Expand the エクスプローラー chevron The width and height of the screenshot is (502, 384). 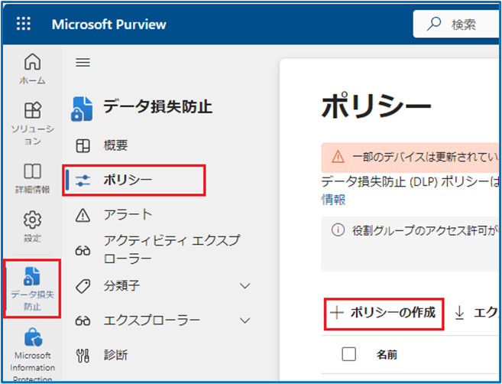245,320
